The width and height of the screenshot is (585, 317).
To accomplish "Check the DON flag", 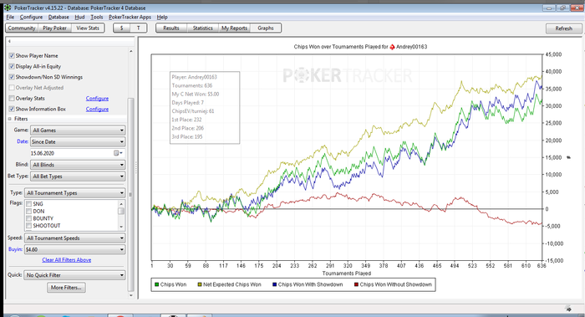I will click(x=28, y=212).
